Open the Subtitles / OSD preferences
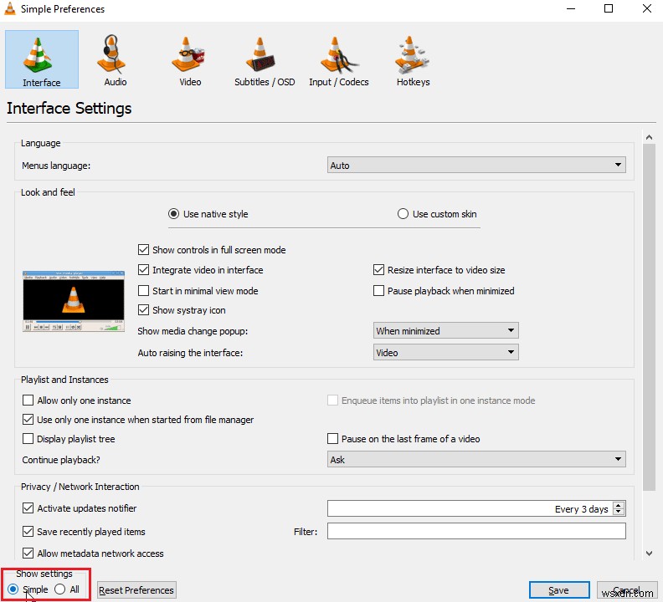The height and width of the screenshot is (602, 663). tap(265, 59)
